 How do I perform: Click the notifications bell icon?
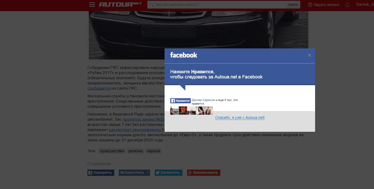coord(347,5)
